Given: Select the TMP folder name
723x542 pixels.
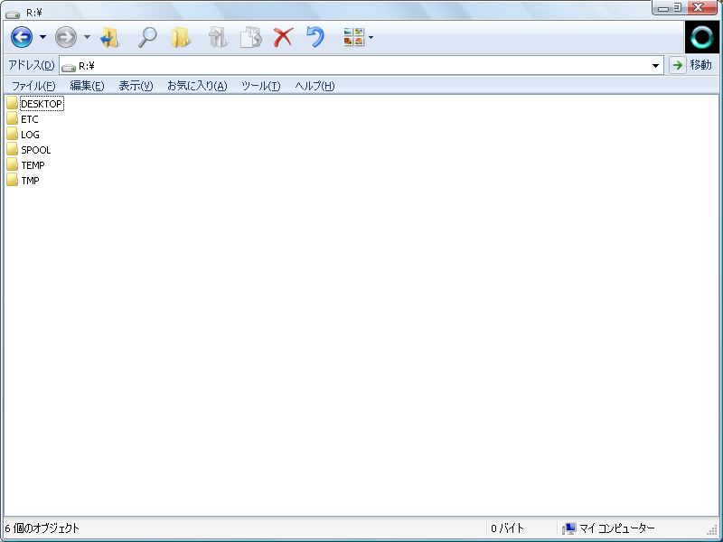Looking at the screenshot, I should click(x=30, y=181).
